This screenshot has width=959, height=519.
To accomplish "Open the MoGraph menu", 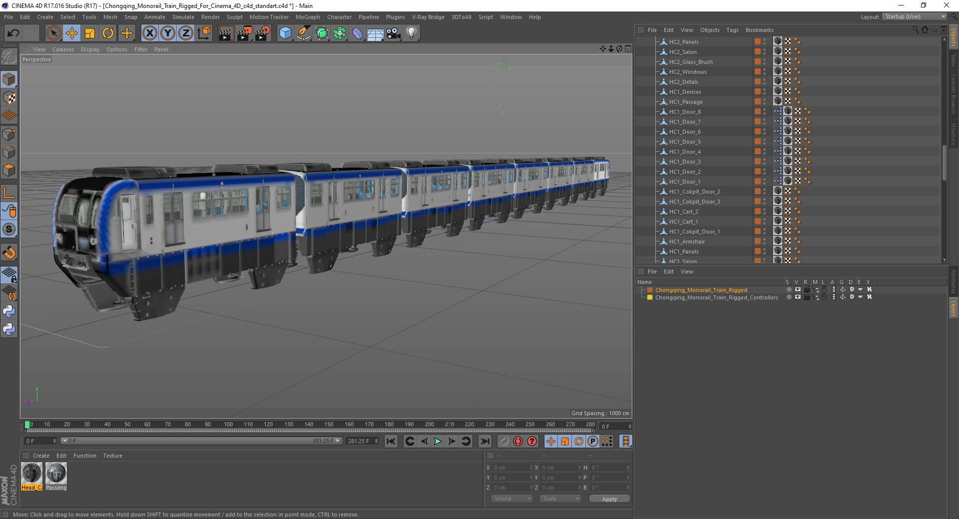I will click(308, 17).
